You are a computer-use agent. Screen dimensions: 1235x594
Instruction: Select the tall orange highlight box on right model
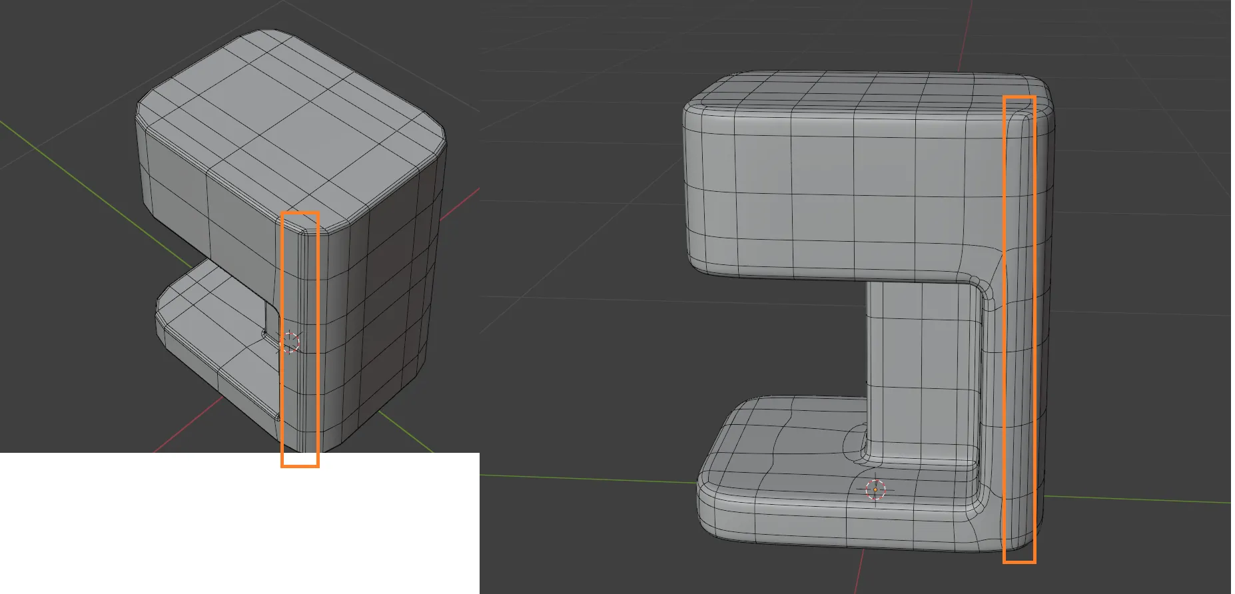(x=1019, y=330)
